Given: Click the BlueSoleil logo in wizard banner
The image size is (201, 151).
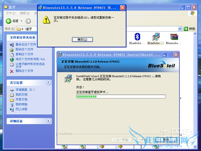Looking at the screenshot, I should [x=161, y=65].
